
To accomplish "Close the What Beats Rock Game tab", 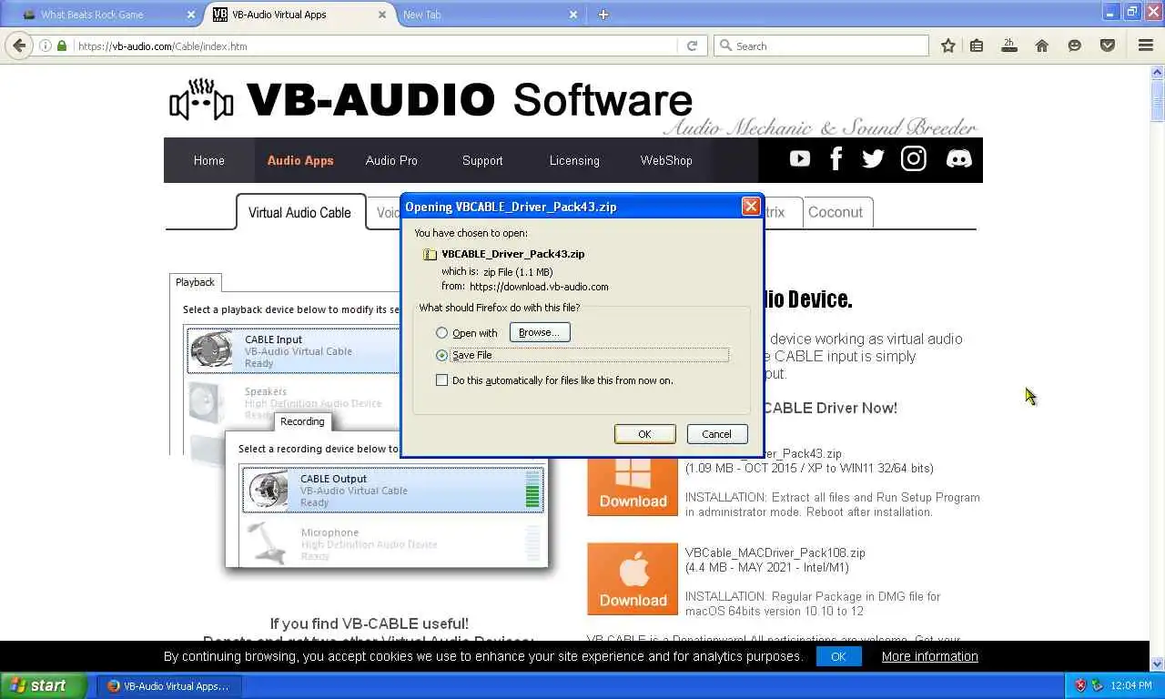I will tap(190, 15).
